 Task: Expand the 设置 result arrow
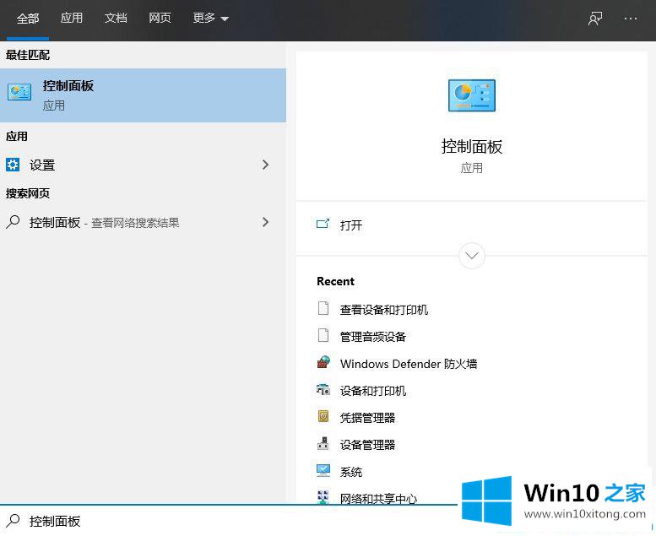coord(265,165)
